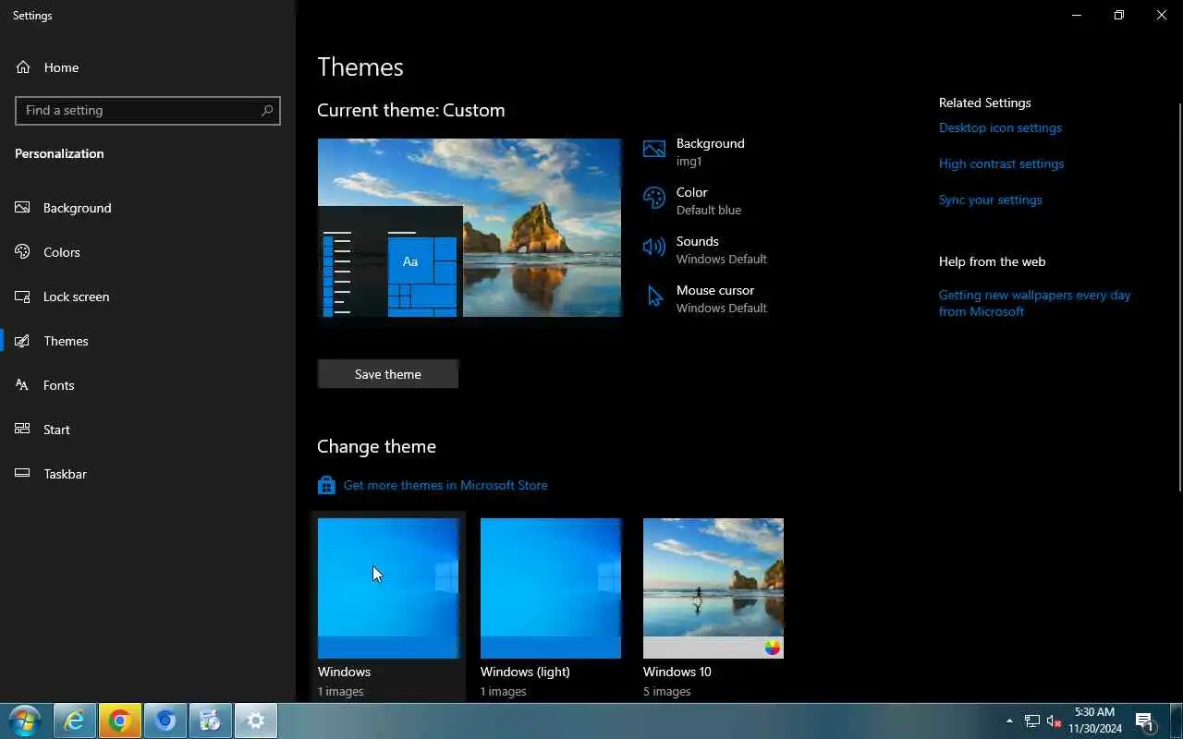Click the Change theme heading

click(x=376, y=446)
